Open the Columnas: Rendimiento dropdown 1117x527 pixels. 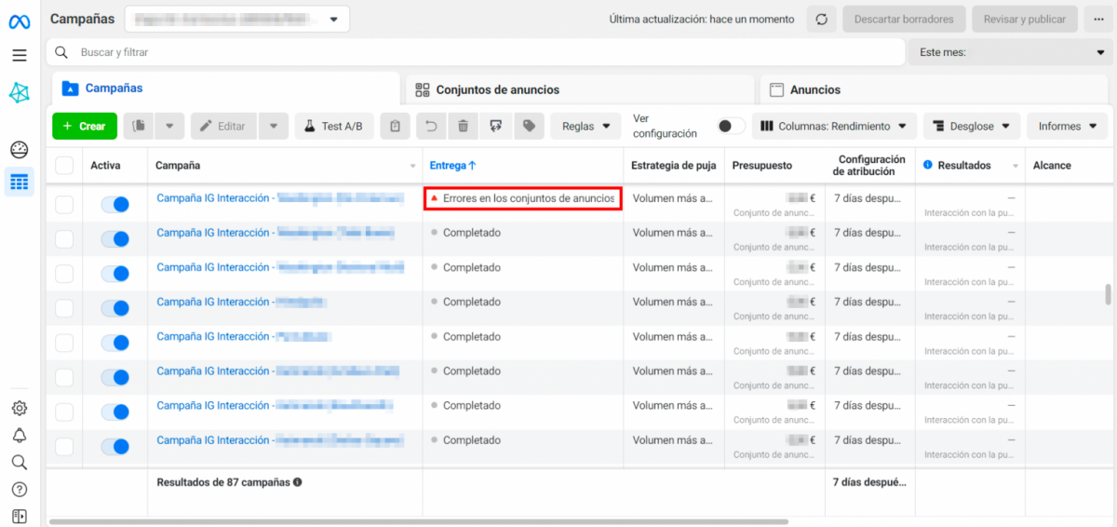pos(834,127)
